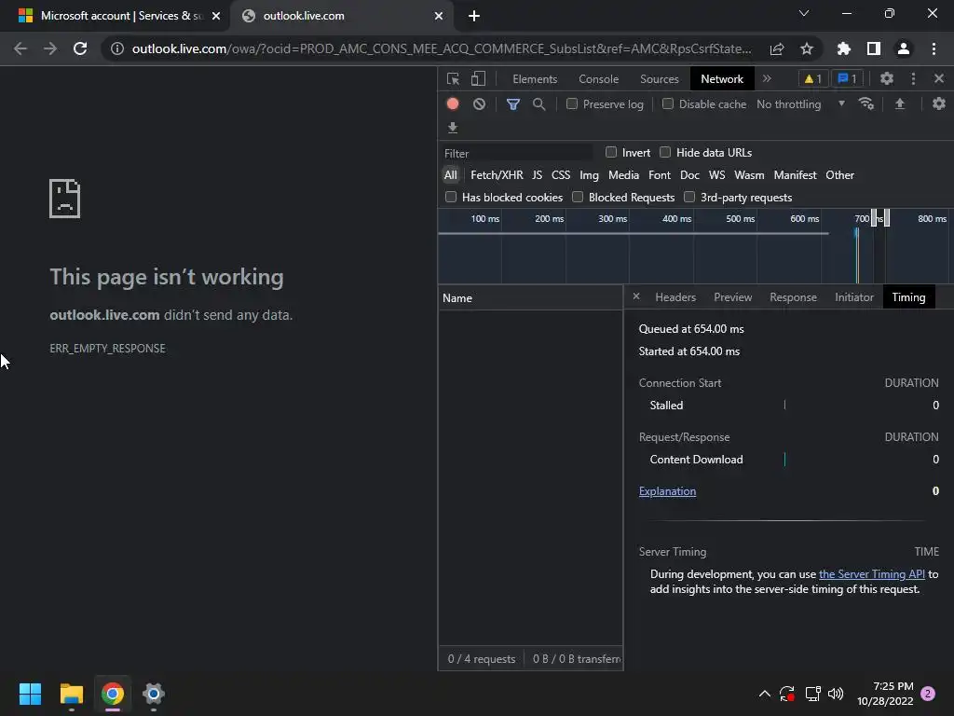Expand more DevTools tabs chevron
This screenshot has height=716, width=954.
click(767, 78)
